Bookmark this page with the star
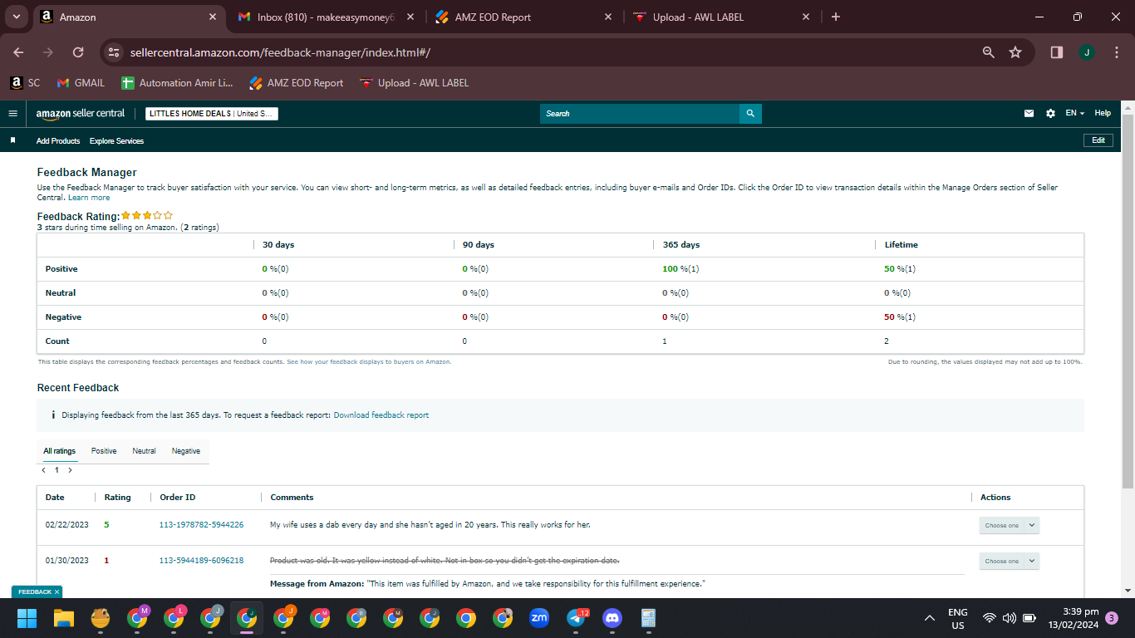Screen dimensions: 1135x638 [1015, 52]
